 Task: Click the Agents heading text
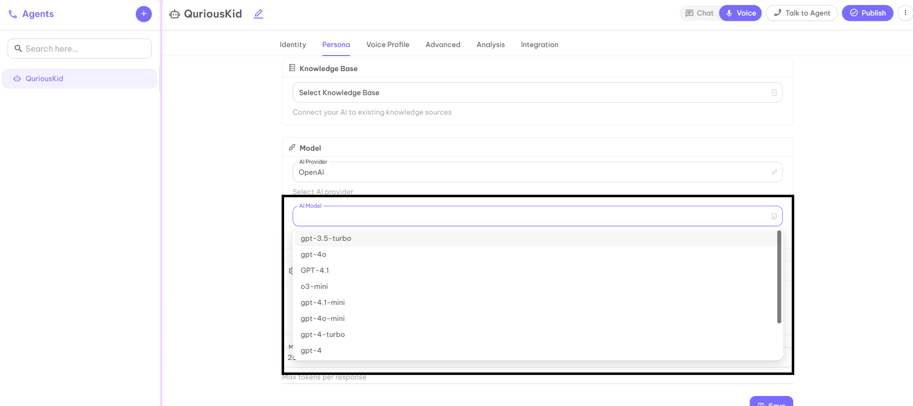coord(38,14)
